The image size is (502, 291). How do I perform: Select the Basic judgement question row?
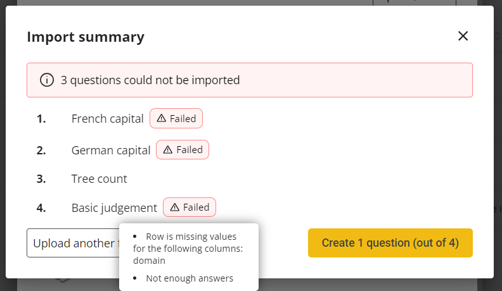tap(114, 208)
